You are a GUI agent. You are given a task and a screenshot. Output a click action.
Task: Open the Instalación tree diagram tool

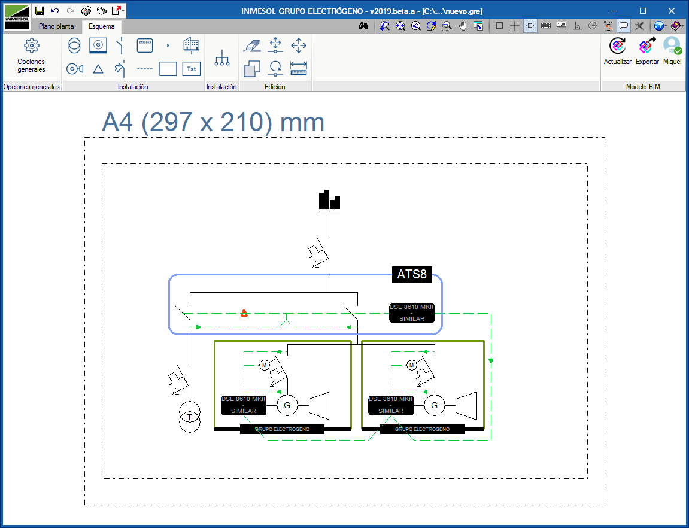[x=222, y=58]
